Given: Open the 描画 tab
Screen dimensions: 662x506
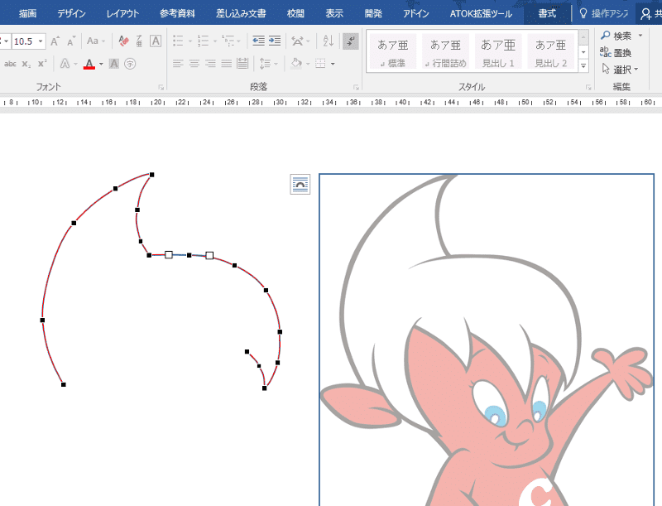Looking at the screenshot, I should (x=28, y=13).
